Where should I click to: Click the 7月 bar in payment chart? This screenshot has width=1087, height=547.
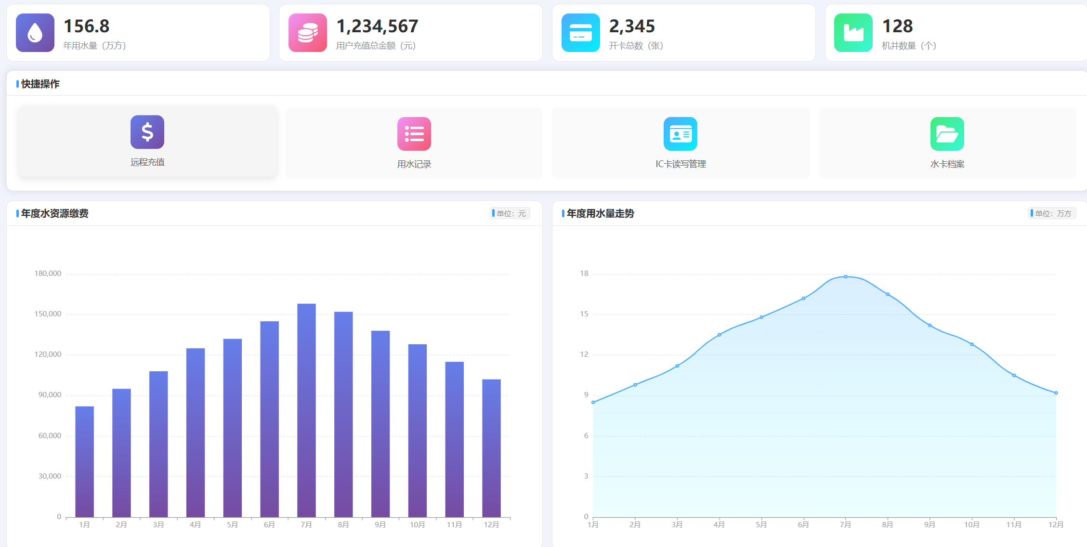[x=307, y=410]
